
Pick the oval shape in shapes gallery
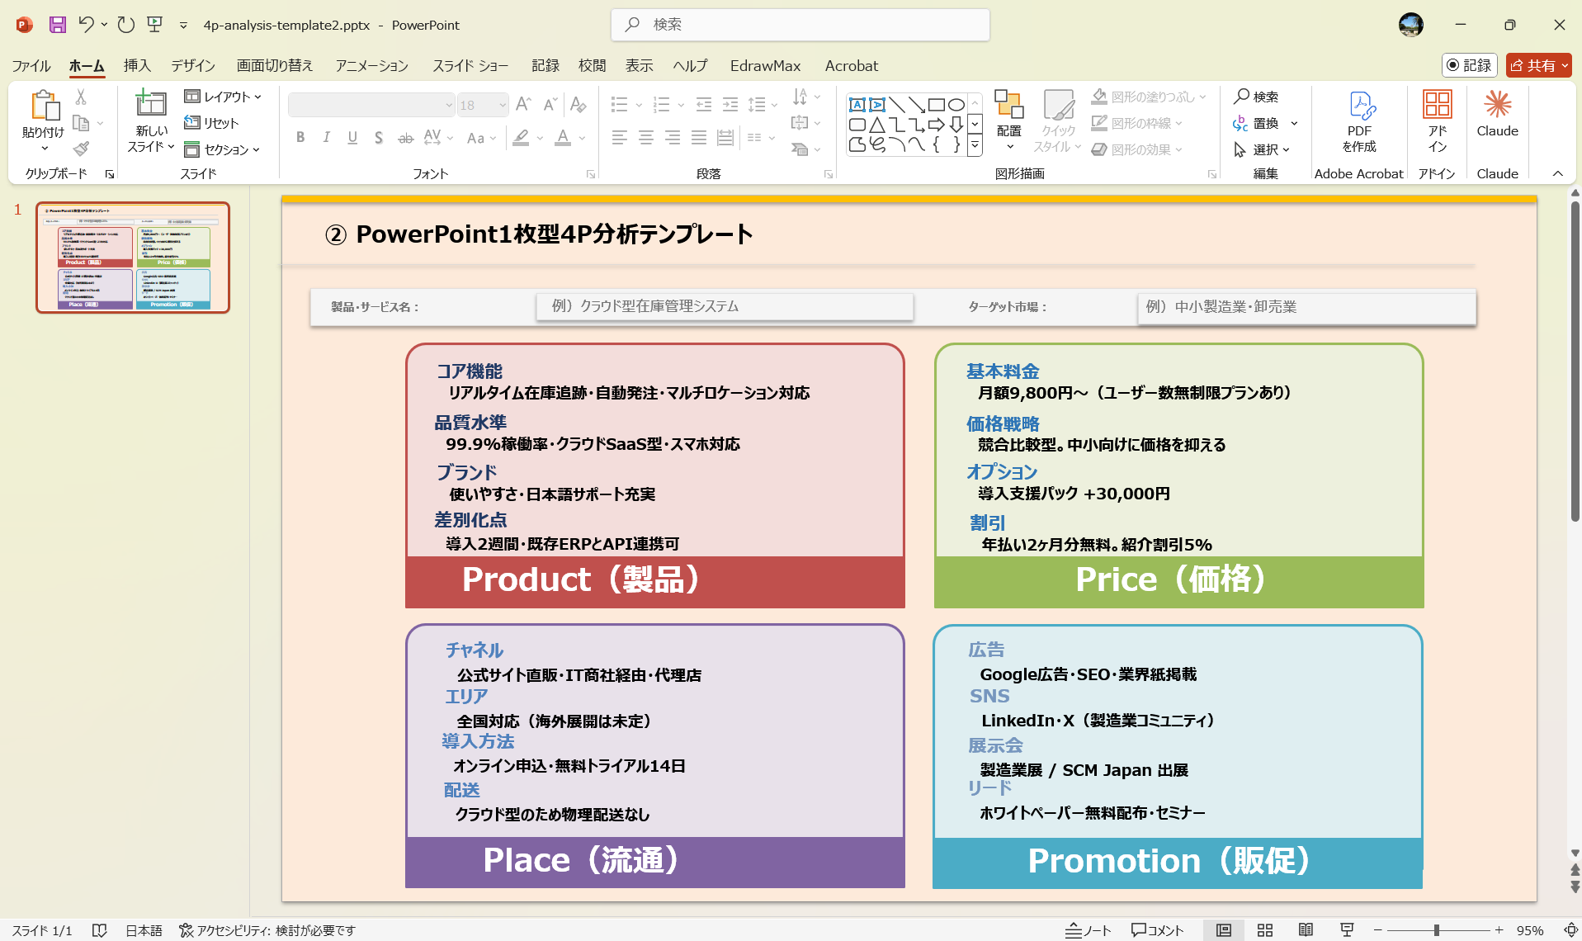[x=956, y=105]
